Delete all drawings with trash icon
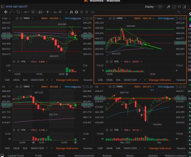 pyautogui.click(x=86, y=12)
